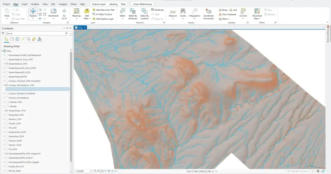This screenshot has width=331, height=174.
Task: Click Select By Attributes tool
Action: (x=133, y=14)
